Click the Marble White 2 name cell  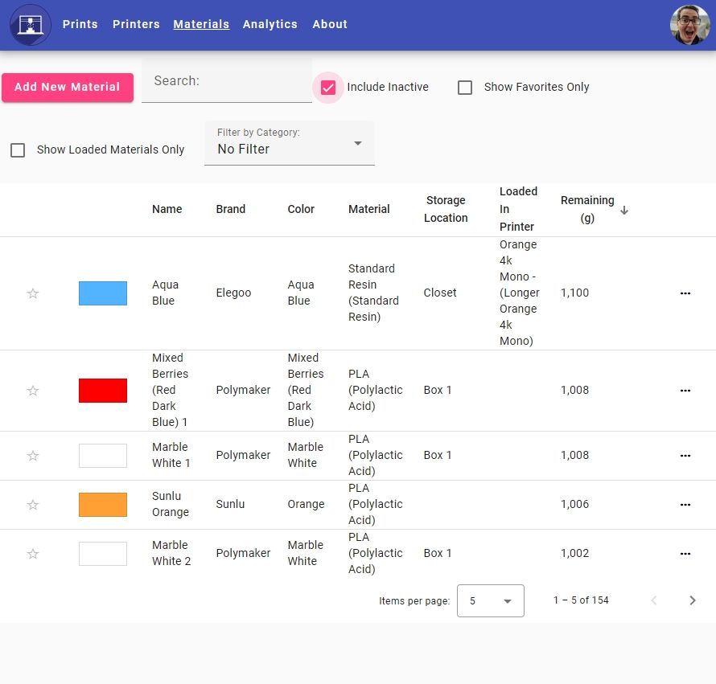(x=171, y=553)
